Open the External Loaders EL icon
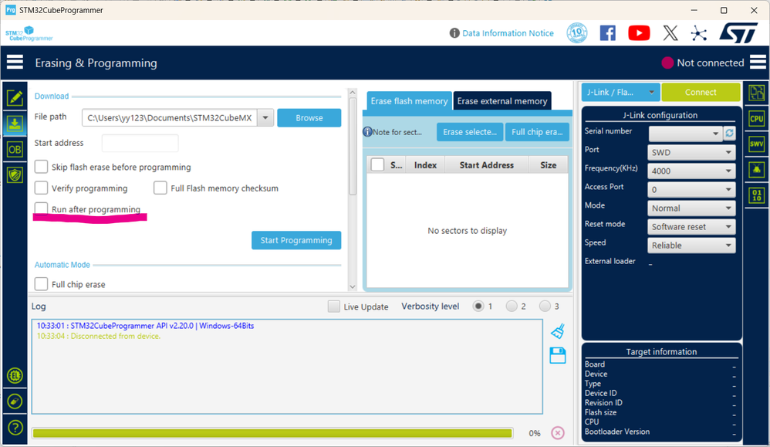This screenshot has height=447, width=770. point(15,376)
